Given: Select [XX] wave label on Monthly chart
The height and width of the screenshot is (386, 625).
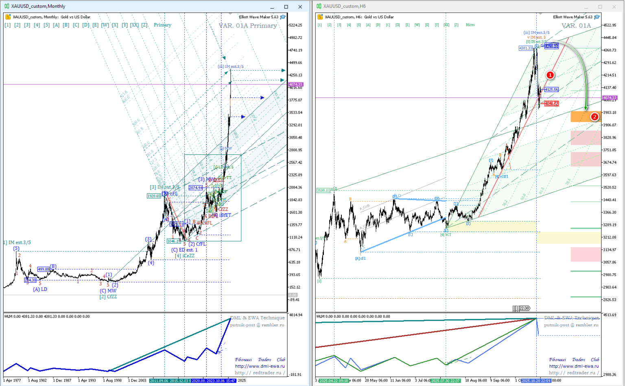Looking at the screenshot, I should [134, 25].
